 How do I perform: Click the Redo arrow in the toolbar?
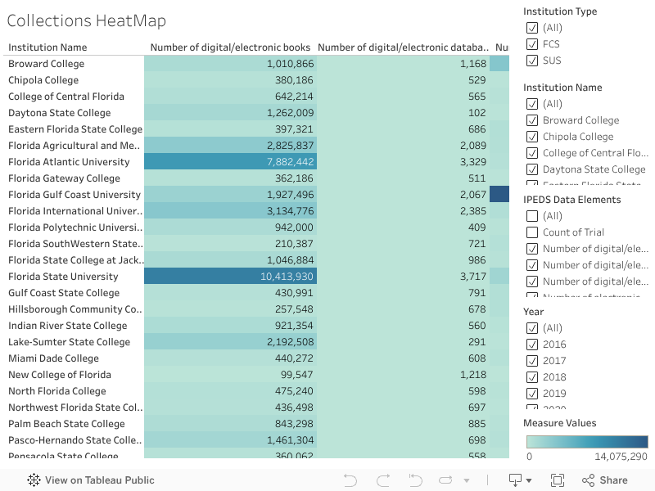[x=383, y=480]
